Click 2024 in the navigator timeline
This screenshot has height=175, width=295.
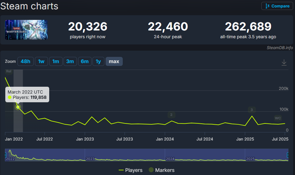[170, 159]
